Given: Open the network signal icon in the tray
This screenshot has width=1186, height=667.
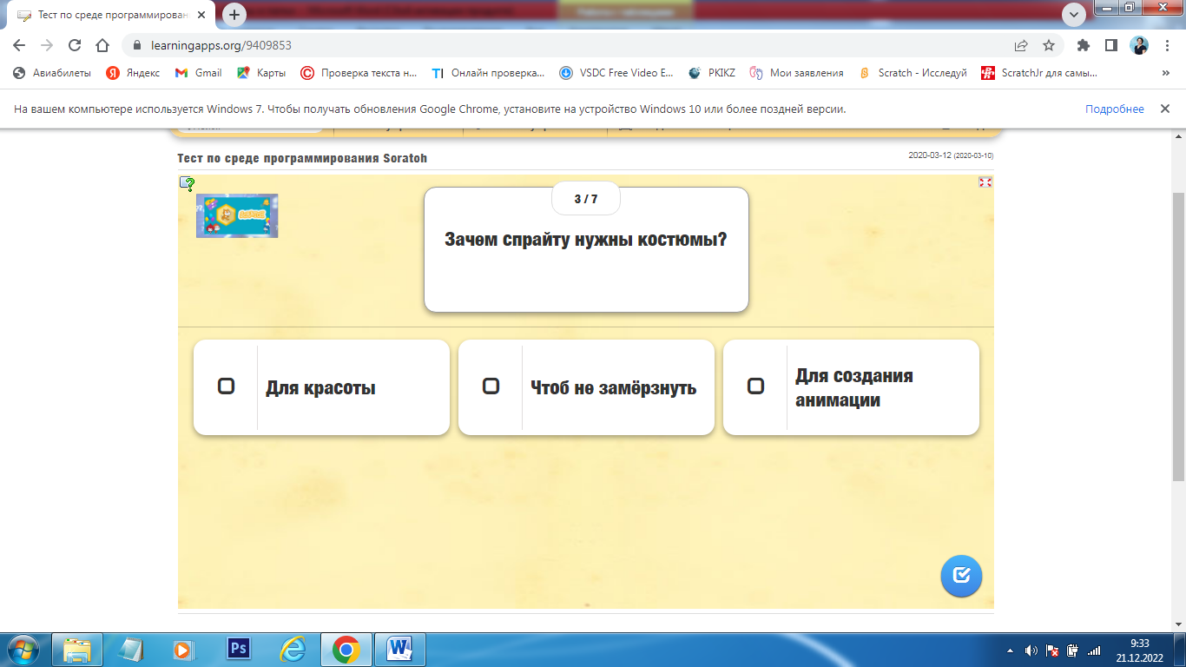Looking at the screenshot, I should pos(1094,650).
